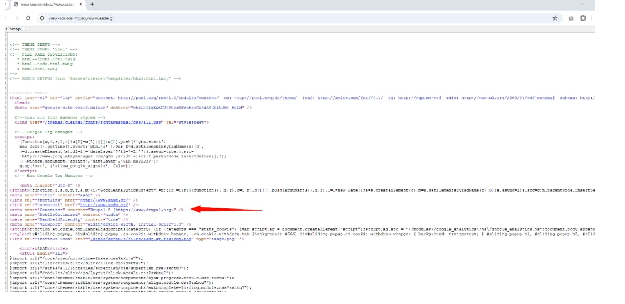This screenshot has height=304, width=625.
Task: Go back with the back arrow
Action: point(5,18)
